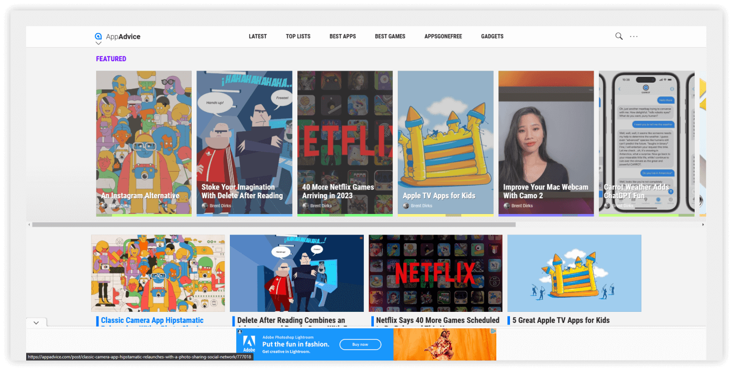The height and width of the screenshot is (371, 733).
Task: Open the GADGETS menu item
Action: [492, 37]
